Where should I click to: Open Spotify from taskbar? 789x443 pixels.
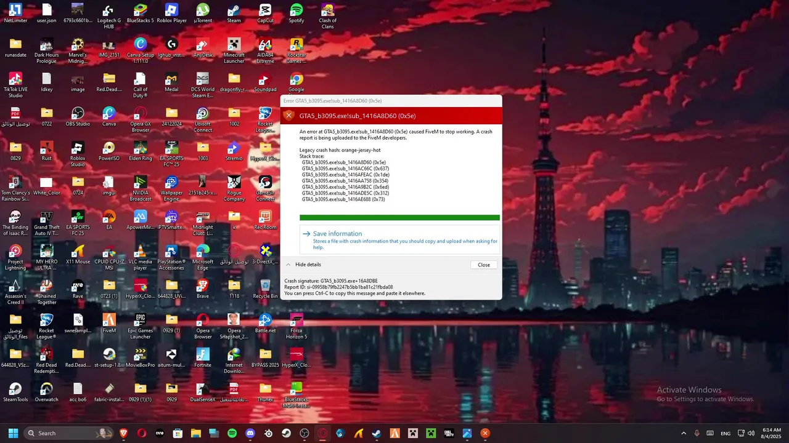(232, 433)
